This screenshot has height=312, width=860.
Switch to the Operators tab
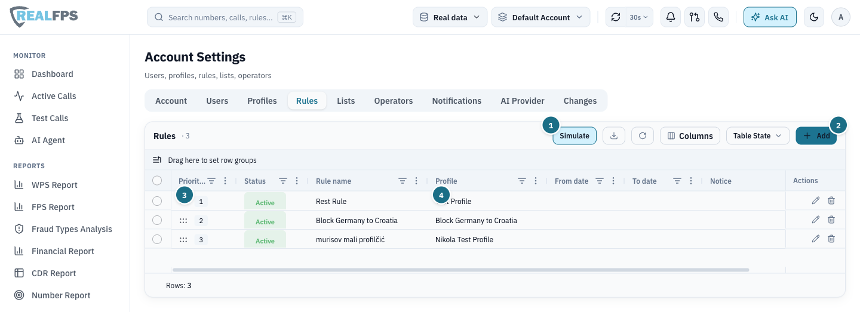coord(394,101)
